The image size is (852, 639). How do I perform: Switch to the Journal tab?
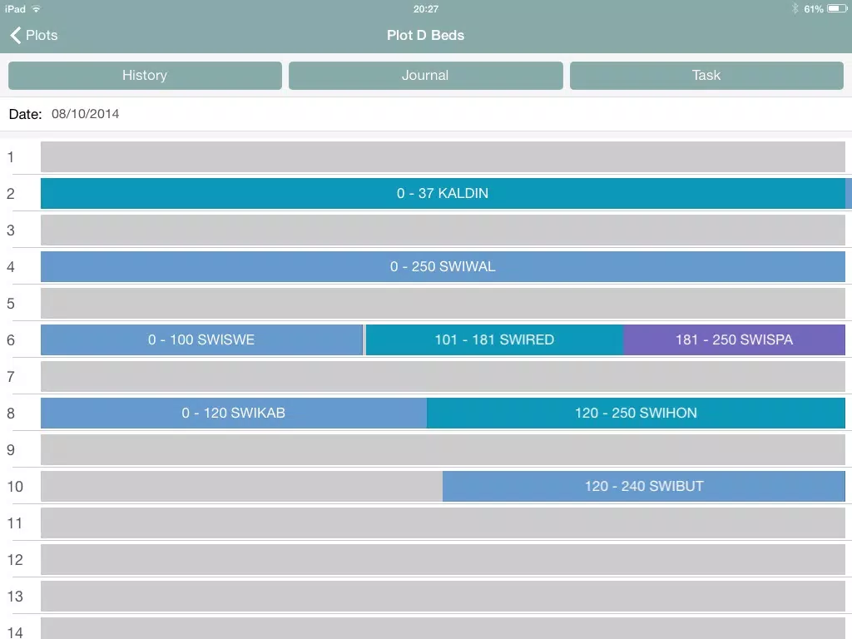pyautogui.click(x=425, y=75)
